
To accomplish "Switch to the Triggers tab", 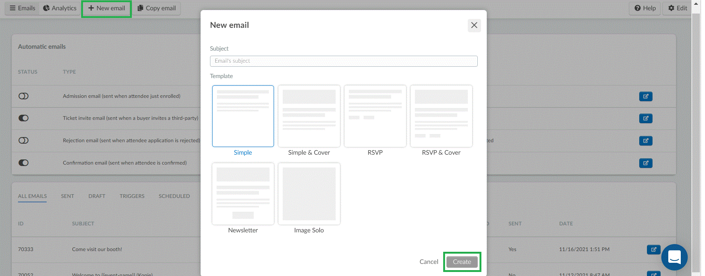I will (x=132, y=196).
